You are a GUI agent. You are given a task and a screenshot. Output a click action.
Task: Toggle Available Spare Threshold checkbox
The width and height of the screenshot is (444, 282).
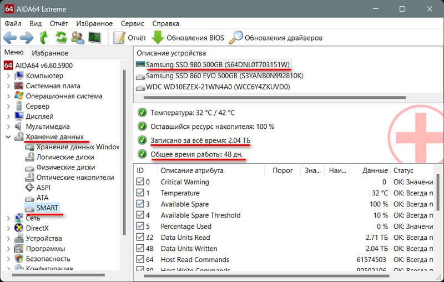140,215
